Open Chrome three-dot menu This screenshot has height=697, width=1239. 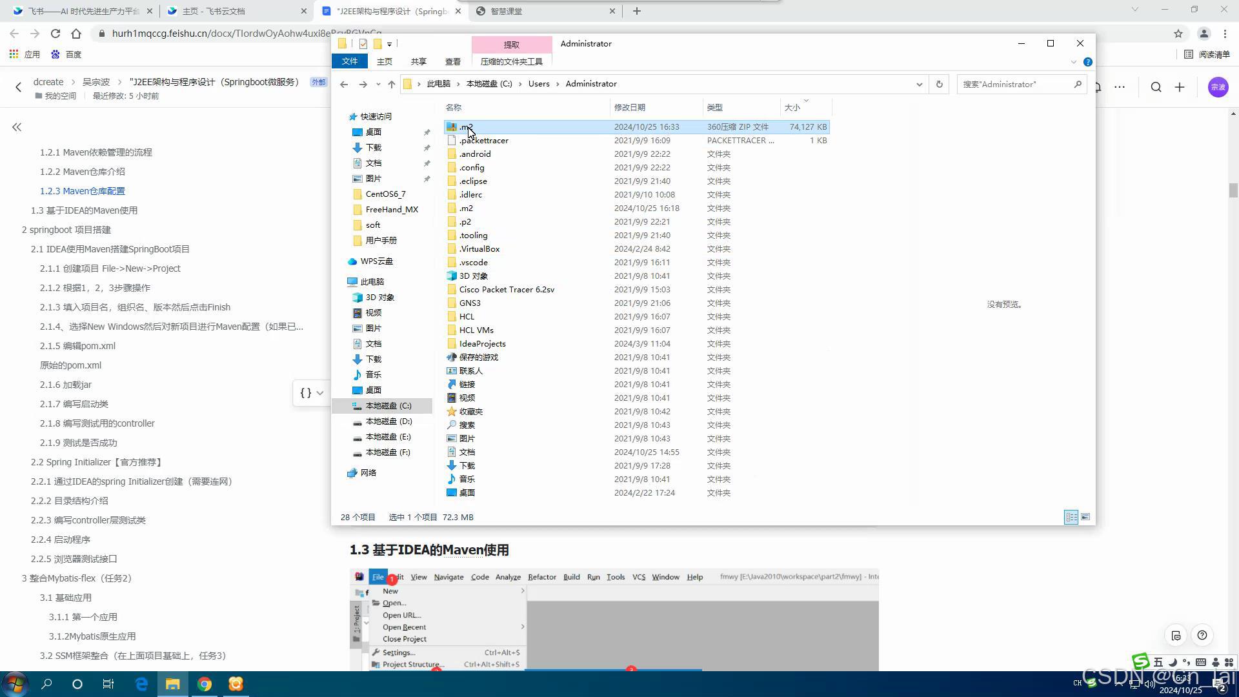click(1225, 34)
